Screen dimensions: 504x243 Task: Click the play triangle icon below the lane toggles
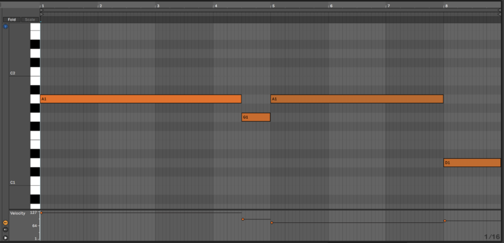[5, 238]
